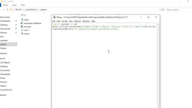Maximize the IDLE dA.py window
Screen dimensions: 192x108
point(148,17)
